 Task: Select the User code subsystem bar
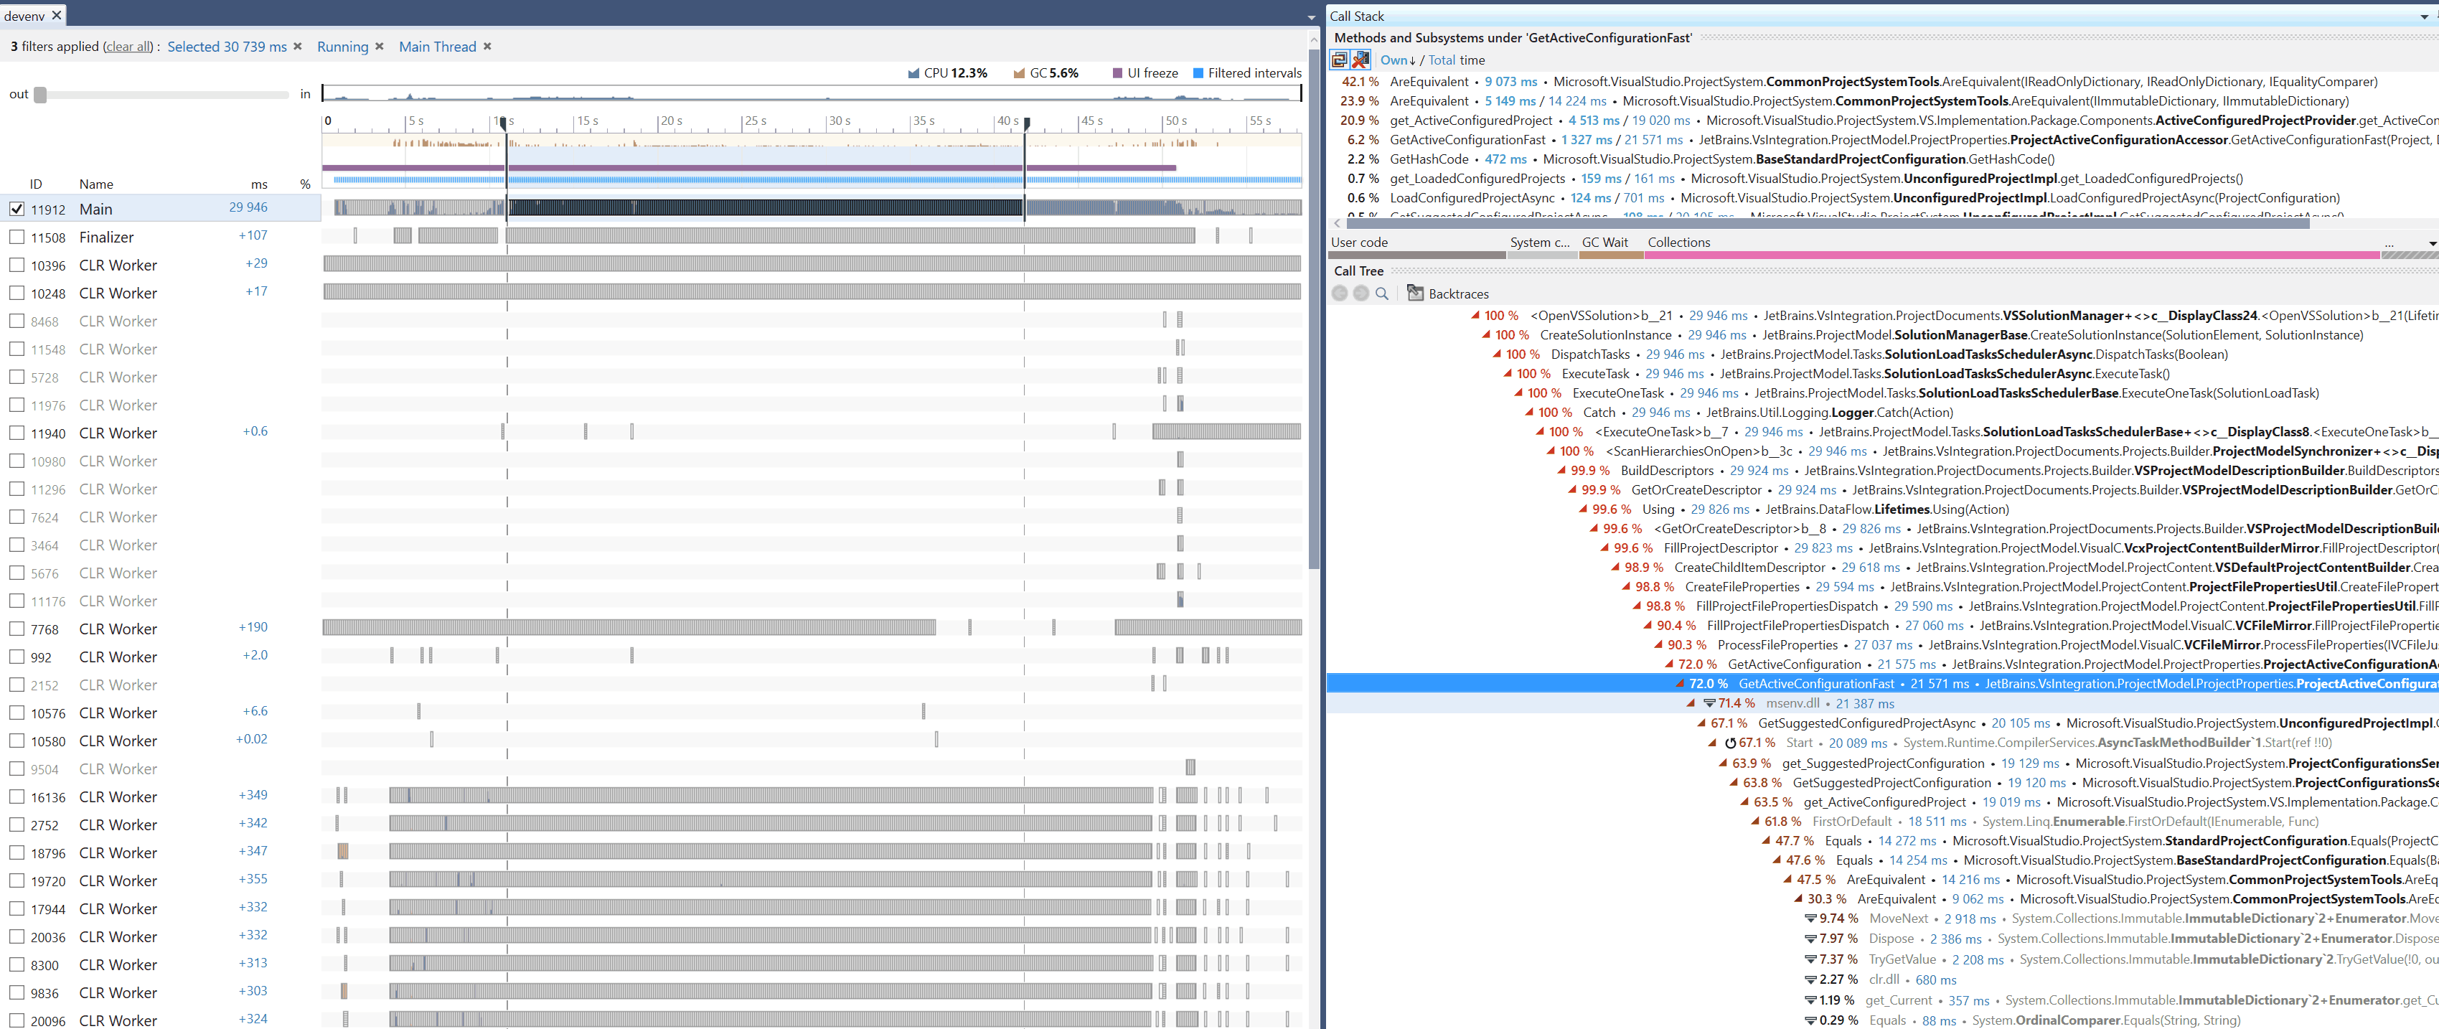click(x=1416, y=255)
